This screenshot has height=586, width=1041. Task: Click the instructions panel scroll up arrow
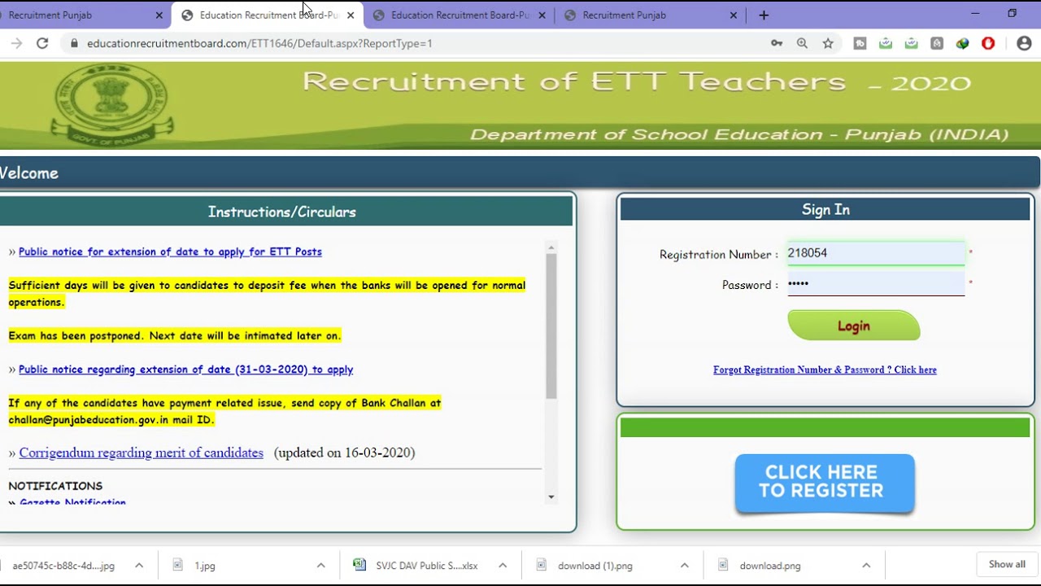(551, 247)
